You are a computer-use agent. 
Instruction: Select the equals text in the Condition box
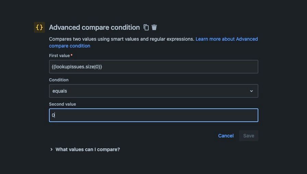click(60, 91)
